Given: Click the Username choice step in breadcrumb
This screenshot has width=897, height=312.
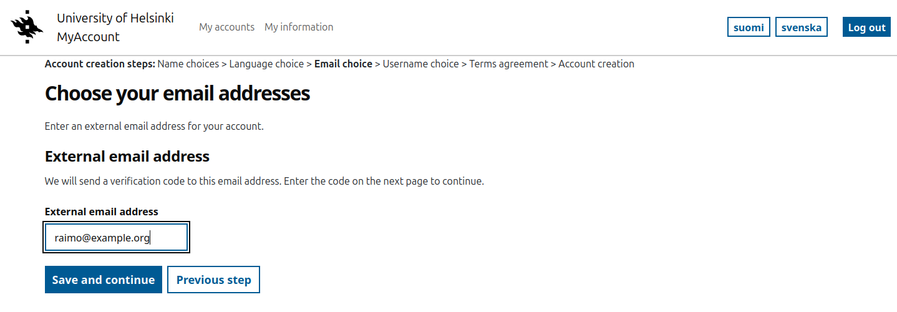Looking at the screenshot, I should coord(420,64).
